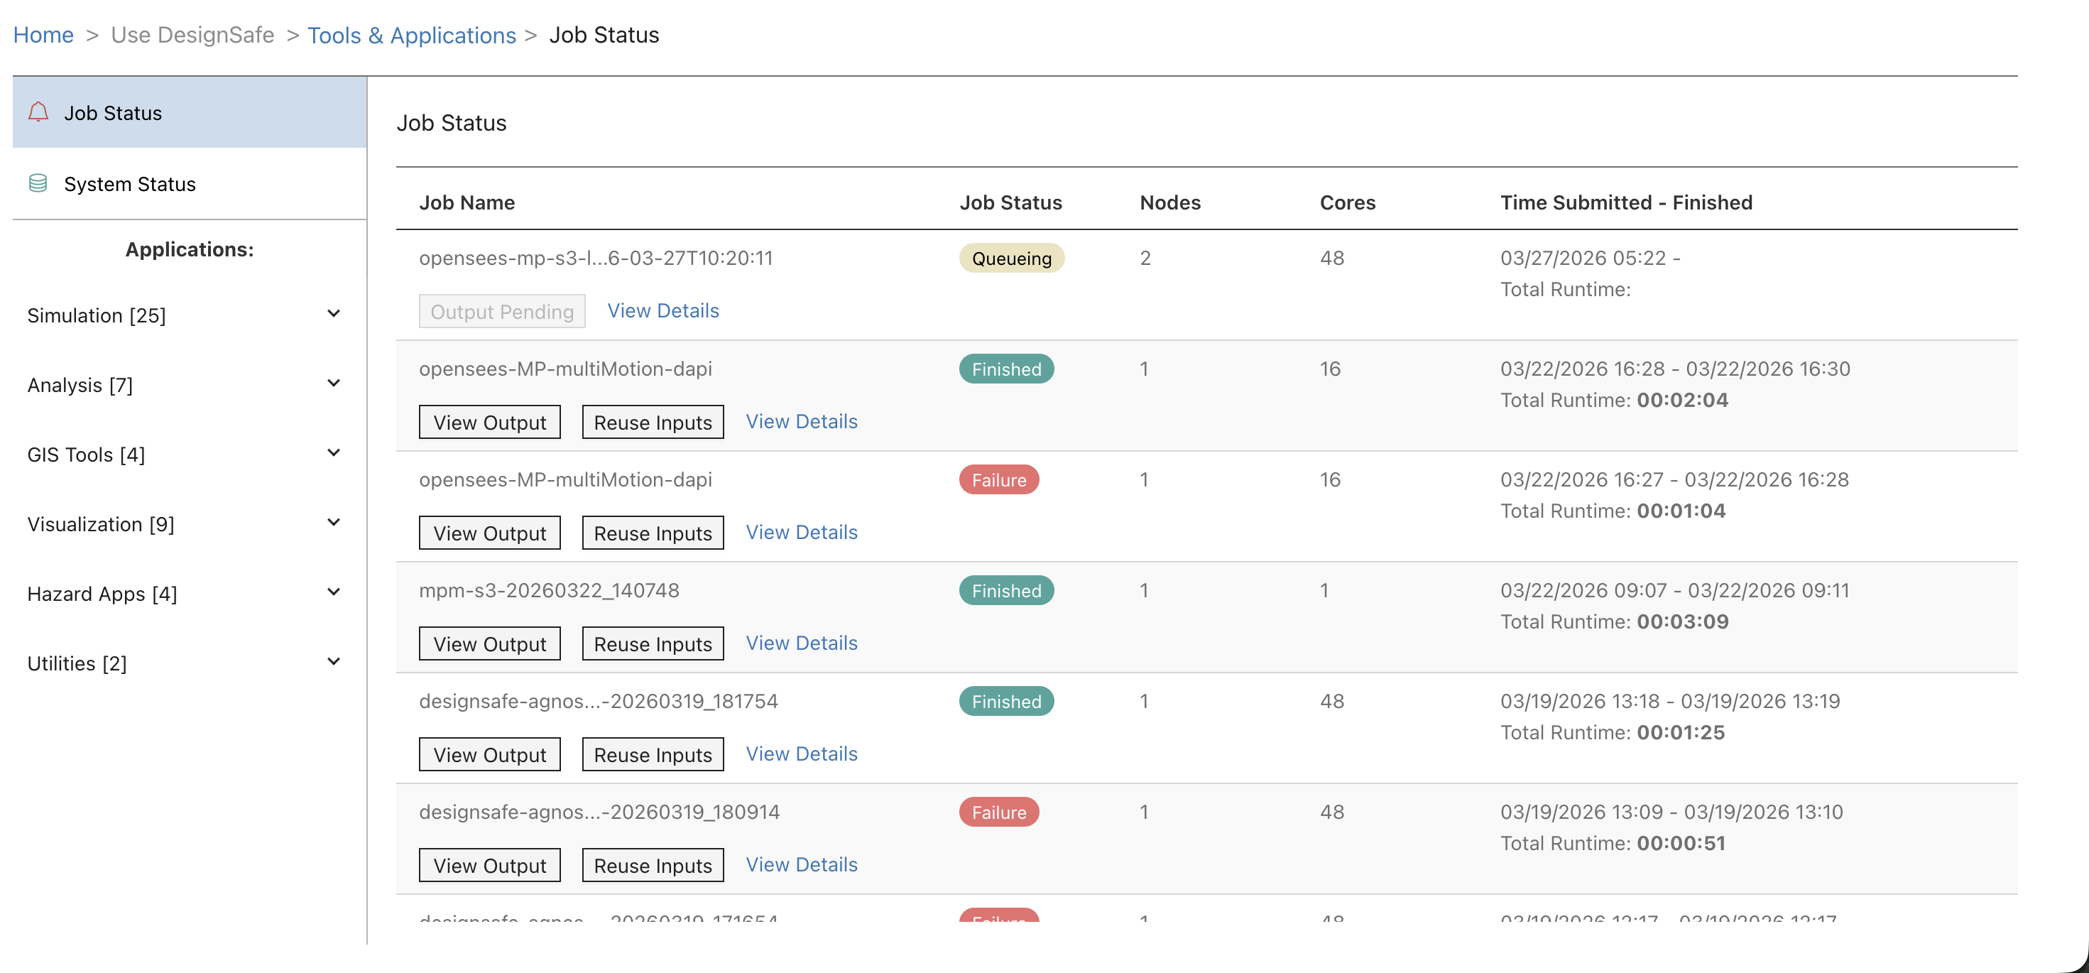Expand the Simulation [25] applications chevron

(333, 314)
